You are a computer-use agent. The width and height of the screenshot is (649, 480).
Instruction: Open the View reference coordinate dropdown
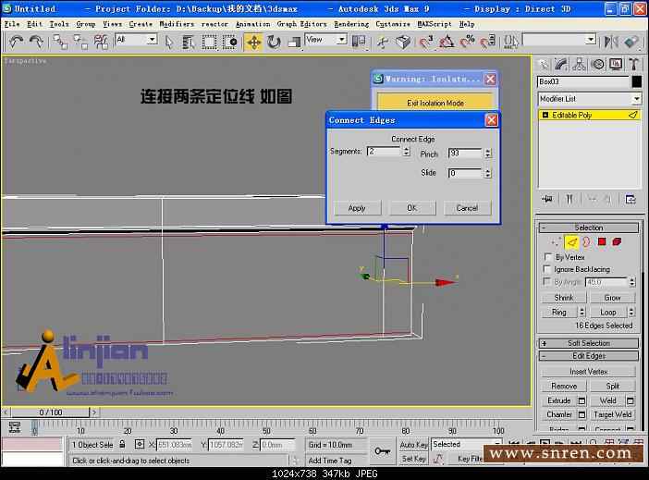pos(341,40)
